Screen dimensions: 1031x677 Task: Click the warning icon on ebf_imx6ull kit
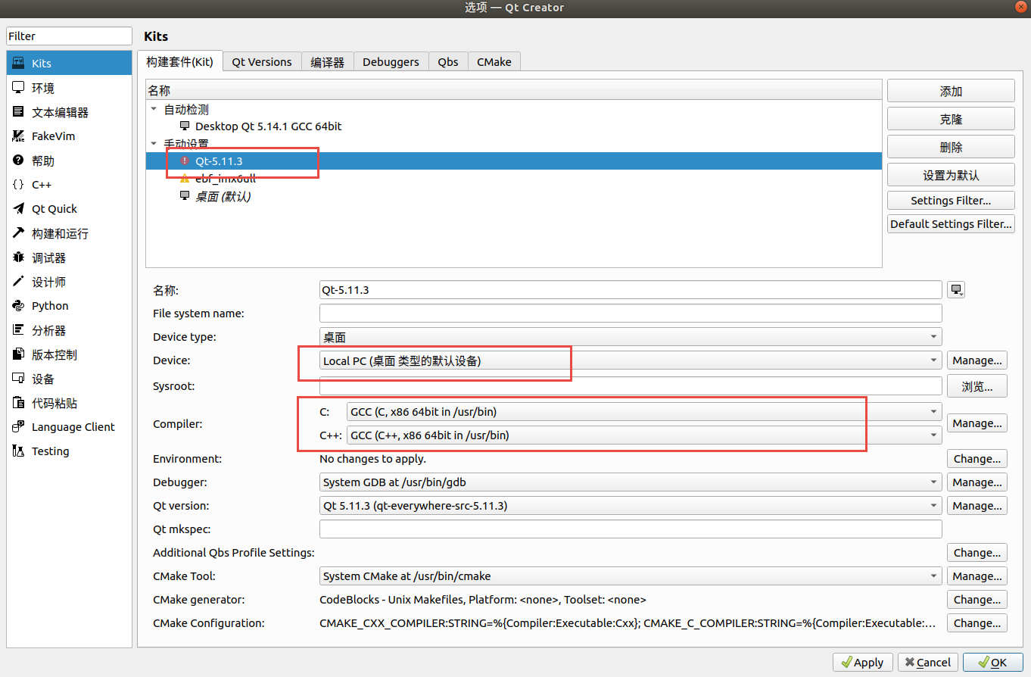point(185,179)
